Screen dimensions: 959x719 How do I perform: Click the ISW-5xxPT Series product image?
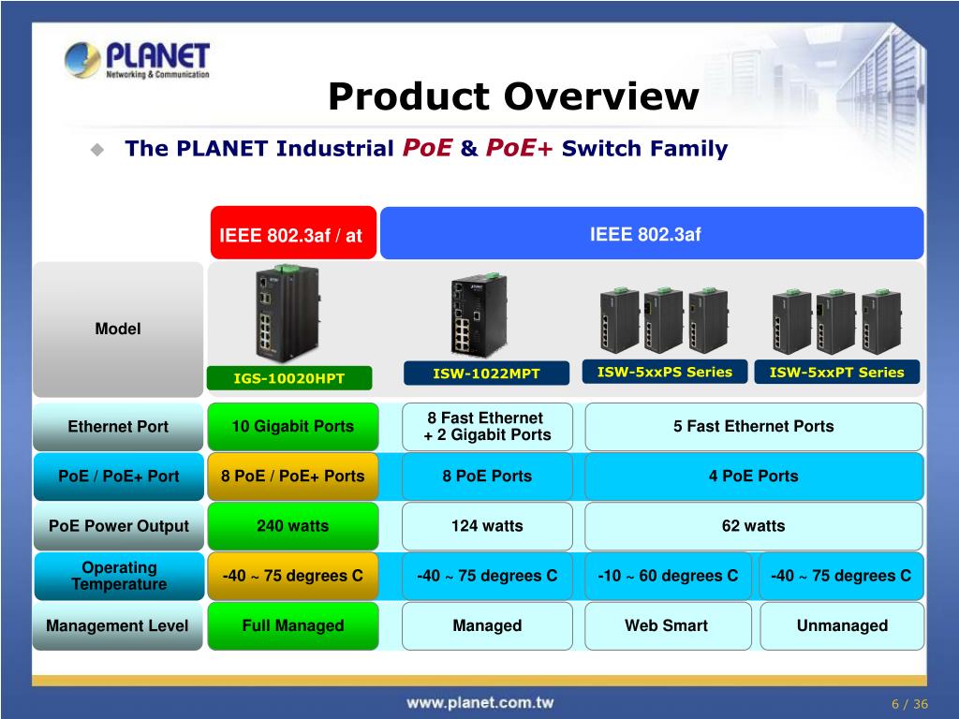click(x=836, y=321)
